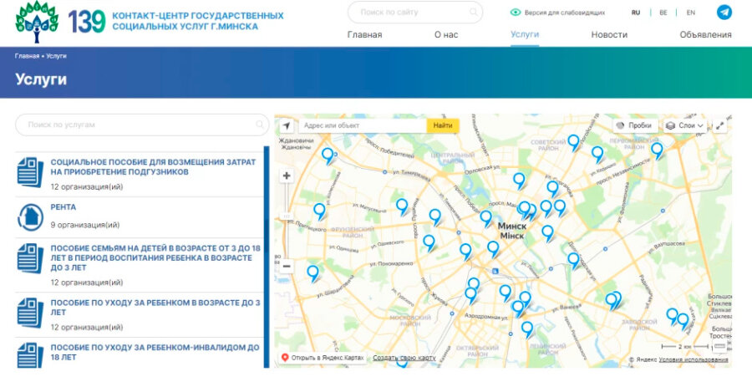Click the Найти map search button
Screen dimensions: 752x392
443,125
